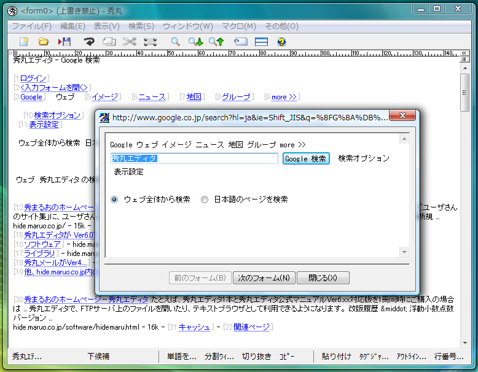This screenshot has width=478, height=372.
Task: Click the more >> link
Action: coord(284,97)
